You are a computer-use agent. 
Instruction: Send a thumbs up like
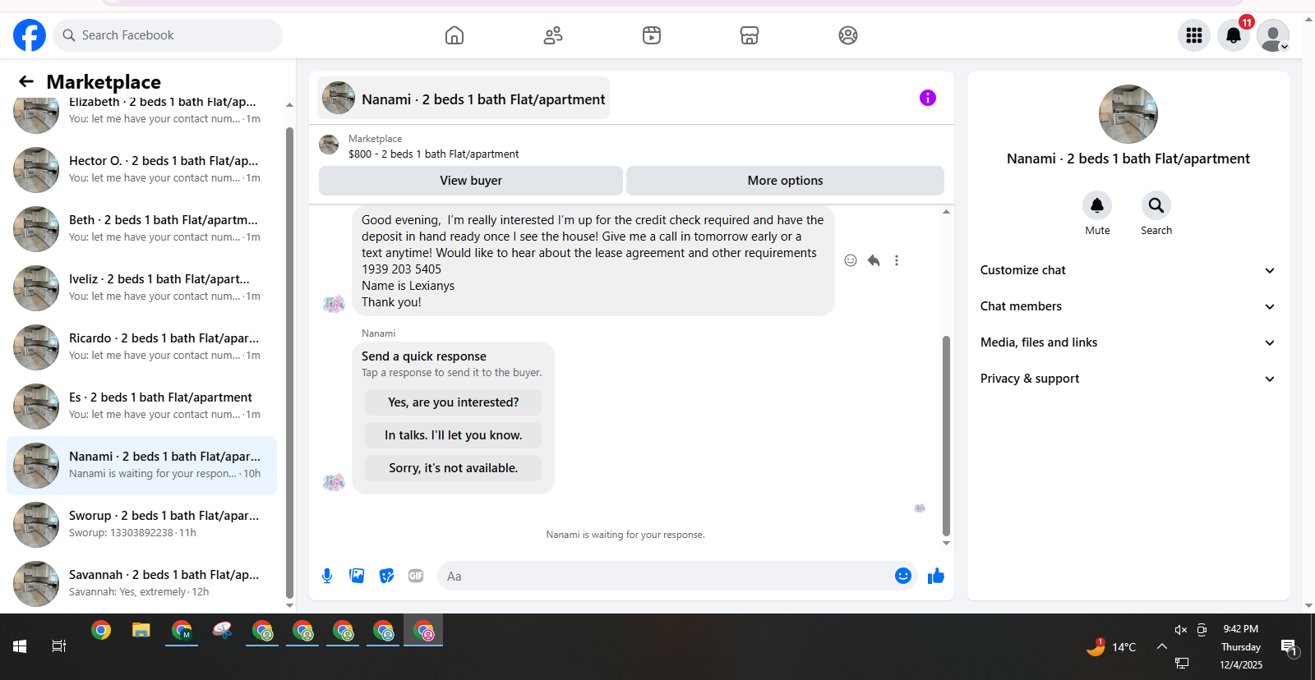(936, 576)
